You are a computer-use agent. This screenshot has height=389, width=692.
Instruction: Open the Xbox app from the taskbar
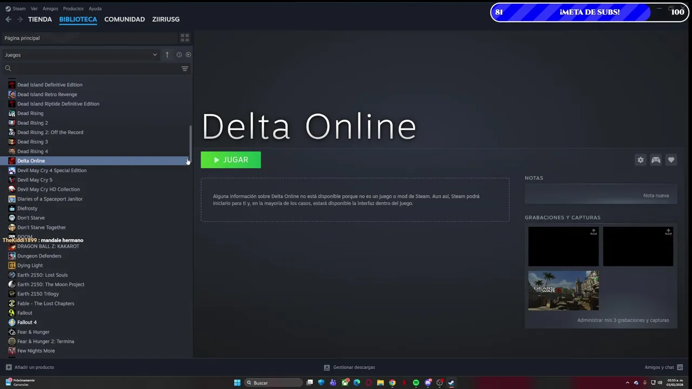[345, 383]
